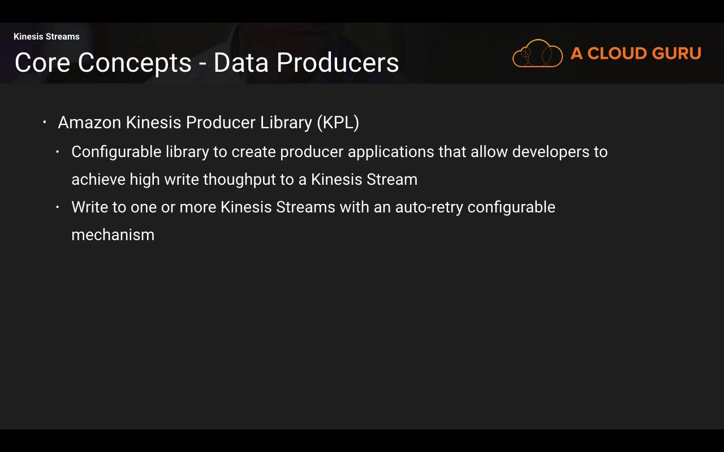This screenshot has height=452, width=724.
Task: Click 'Data Producers' in the slide title
Action: pyautogui.click(x=306, y=63)
